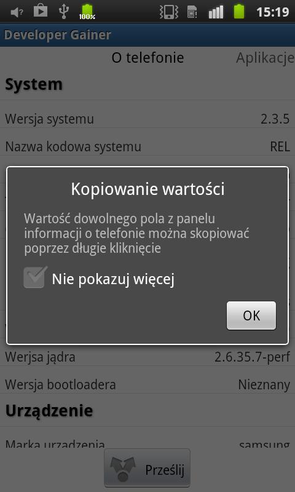The image size is (295, 492).
Task: Tap the Developer Gainer title bar
Action: coord(147,34)
